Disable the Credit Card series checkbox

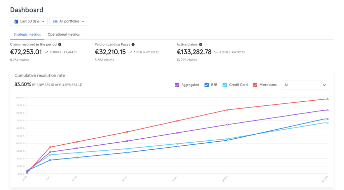225,85
